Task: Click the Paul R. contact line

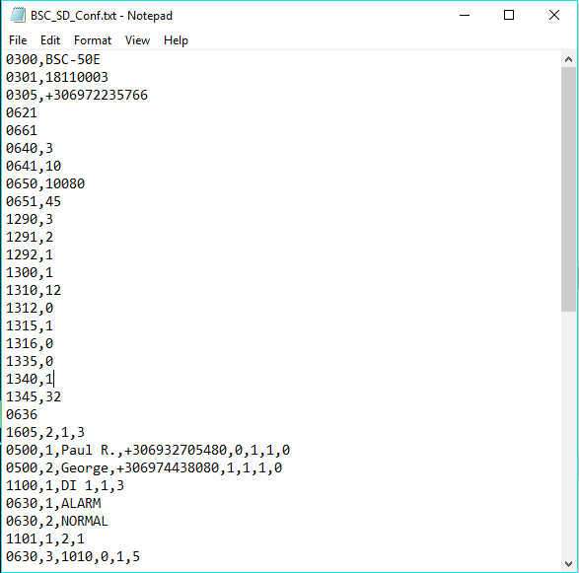Action: pos(148,450)
